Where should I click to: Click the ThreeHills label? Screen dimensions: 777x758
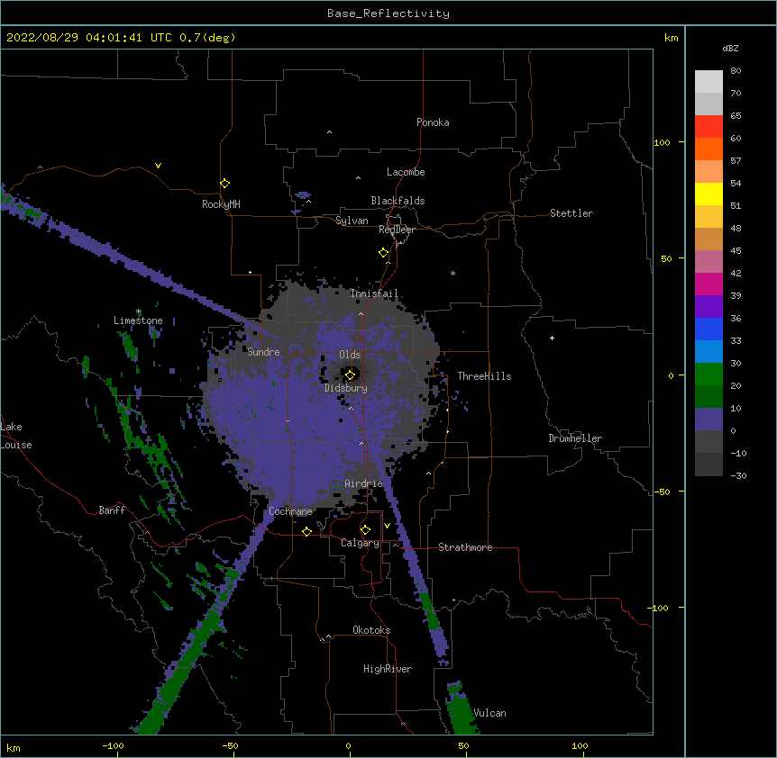click(484, 376)
